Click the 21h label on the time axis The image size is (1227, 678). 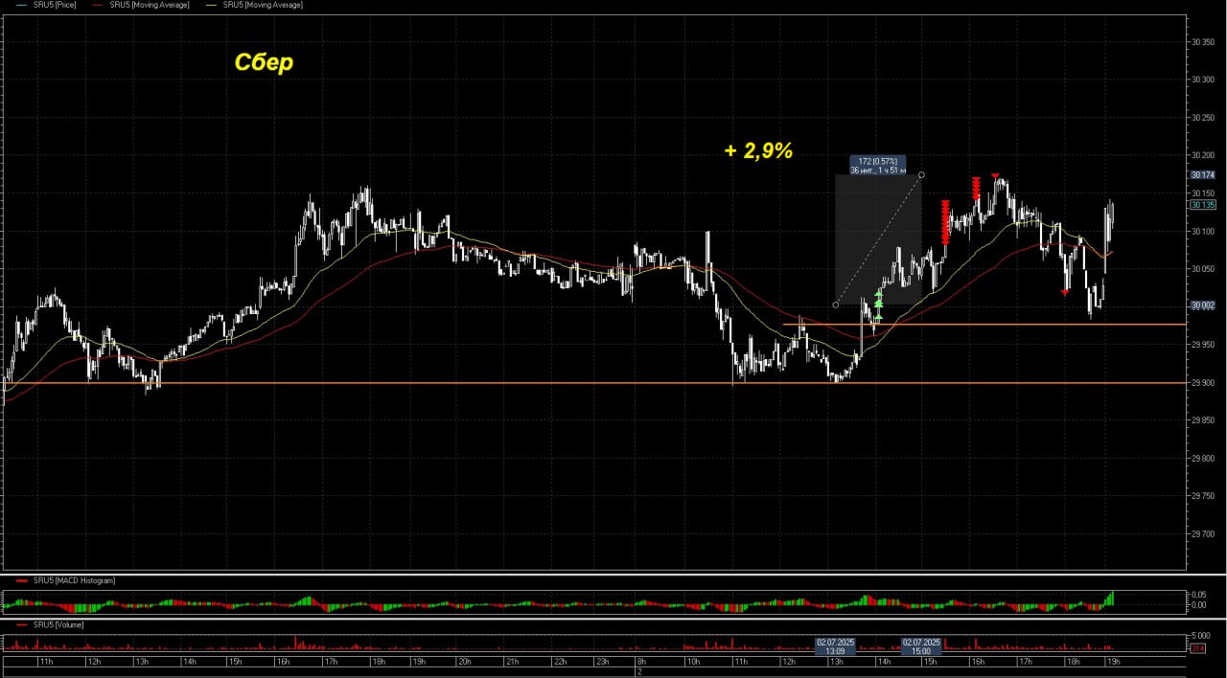511,662
